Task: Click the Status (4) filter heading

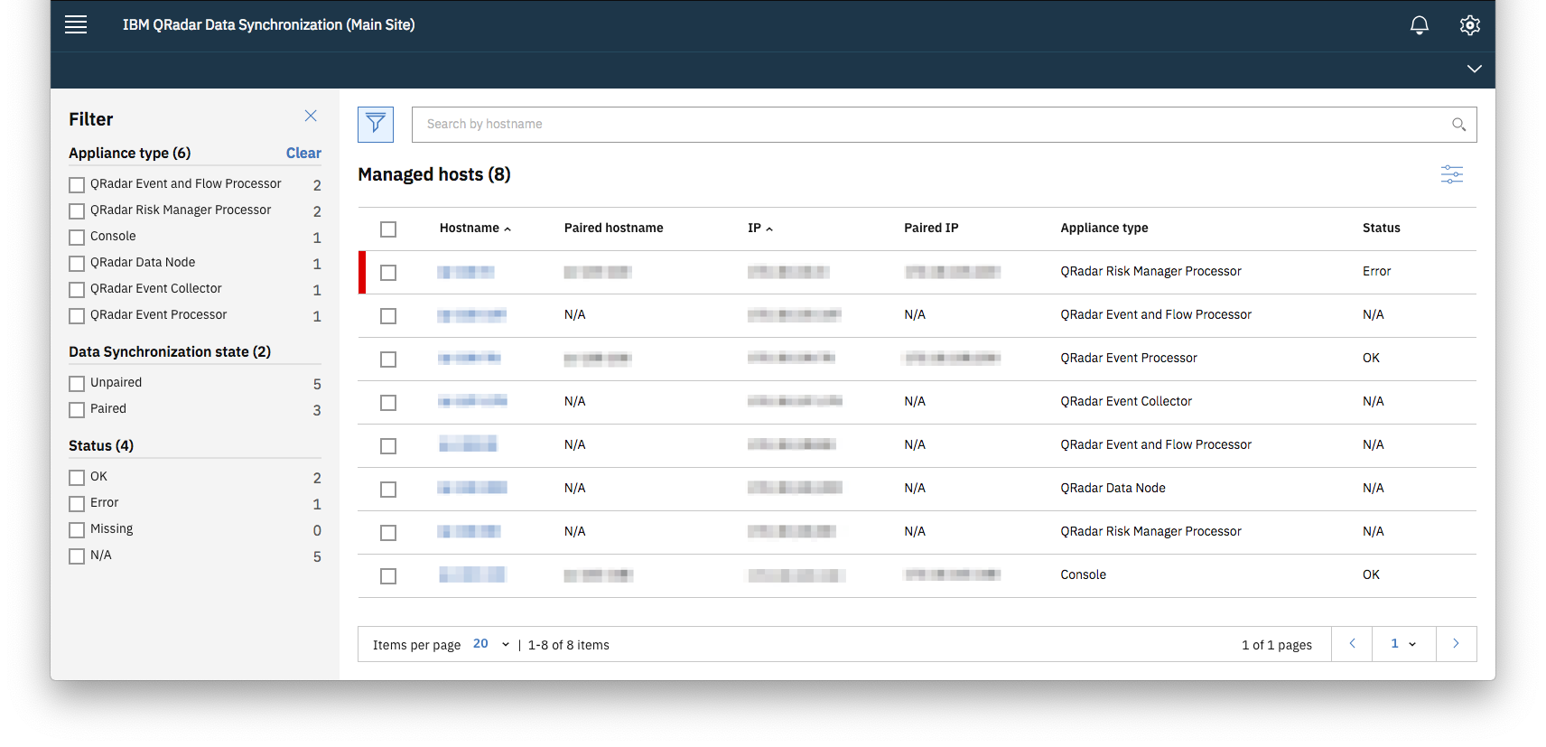Action: coord(101,446)
